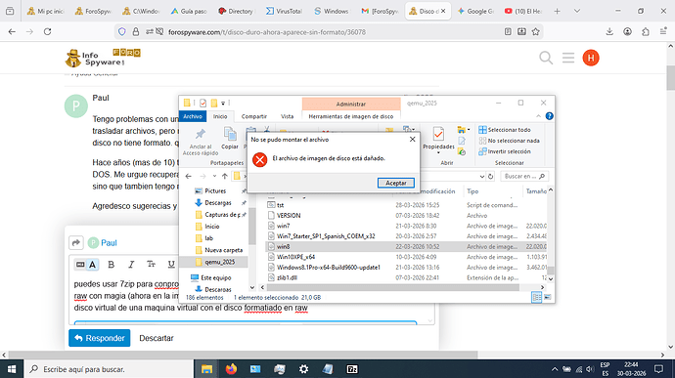675x378 pixels.
Task: Select the Win10XPE_x64 file
Action: tap(295, 257)
